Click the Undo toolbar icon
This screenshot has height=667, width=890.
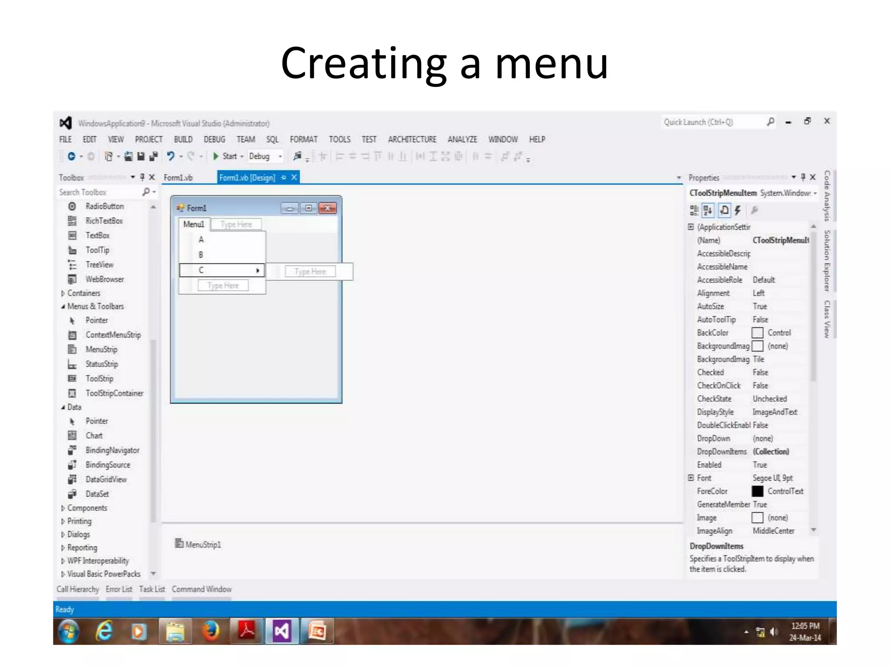(170, 156)
